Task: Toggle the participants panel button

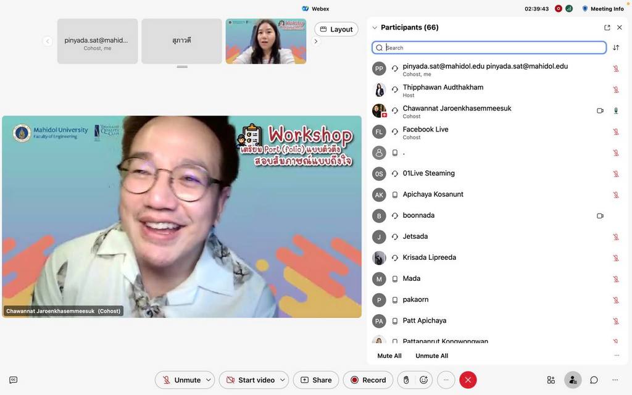Action: point(573,380)
